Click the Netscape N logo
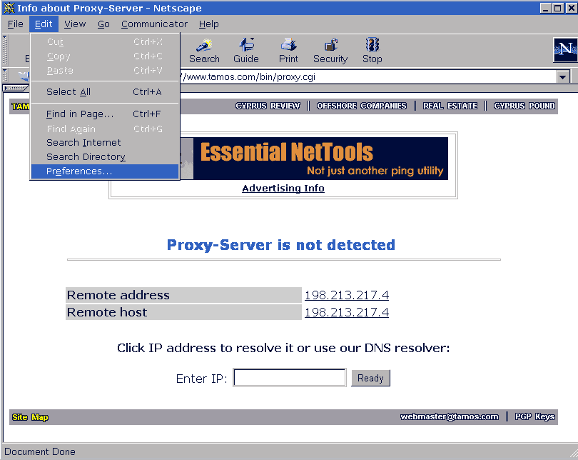 pyautogui.click(x=565, y=49)
